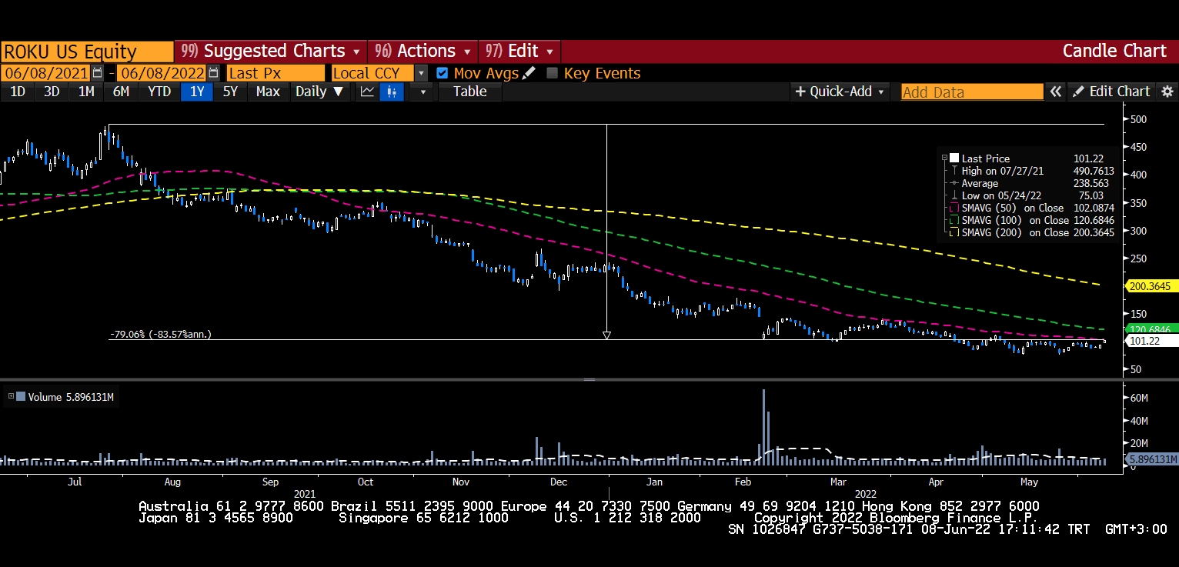Click High on 07/27/21 legend marker icon

[955, 171]
